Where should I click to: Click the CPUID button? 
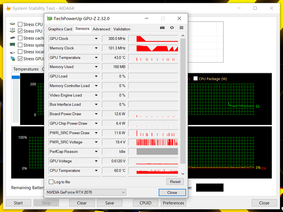145,203
